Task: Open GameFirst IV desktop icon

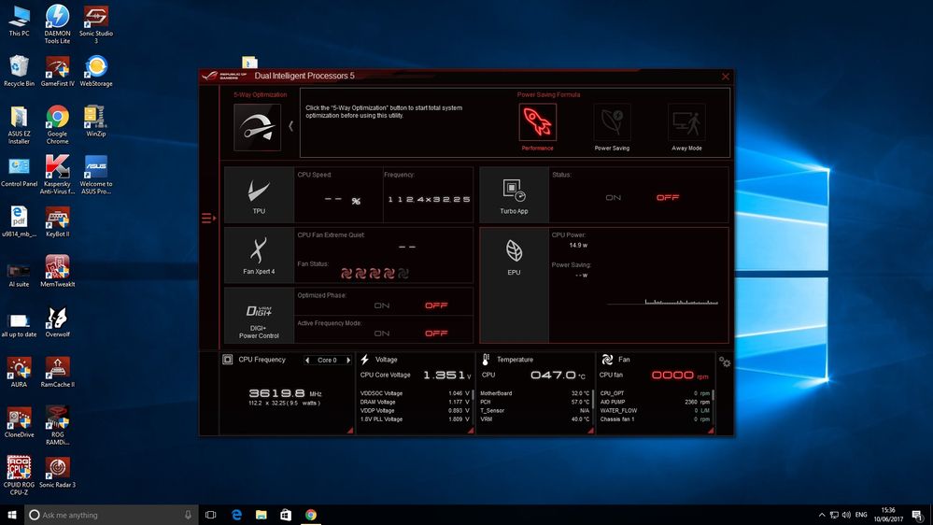Action: click(x=57, y=71)
